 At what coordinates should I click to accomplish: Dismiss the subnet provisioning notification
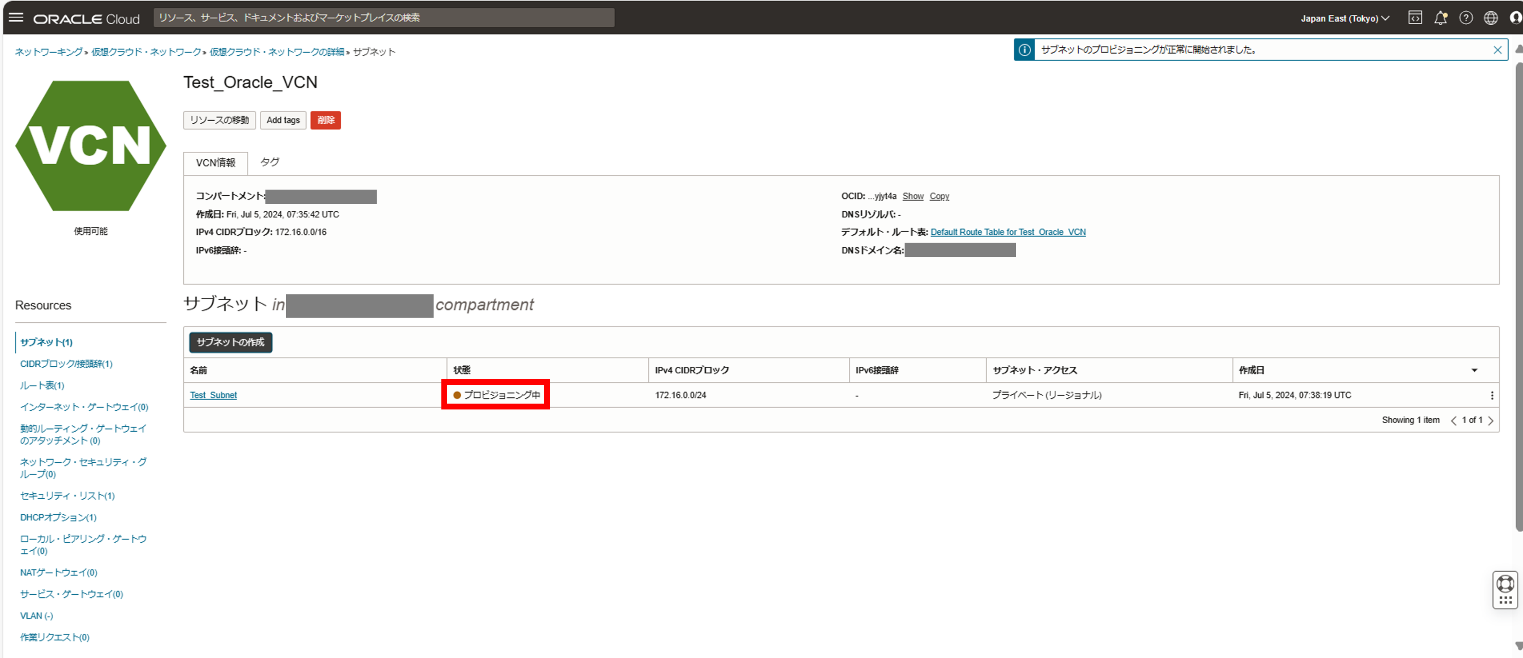(x=1497, y=50)
